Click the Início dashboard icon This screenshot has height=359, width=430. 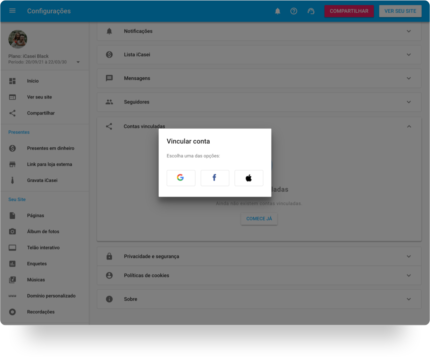click(x=12, y=81)
